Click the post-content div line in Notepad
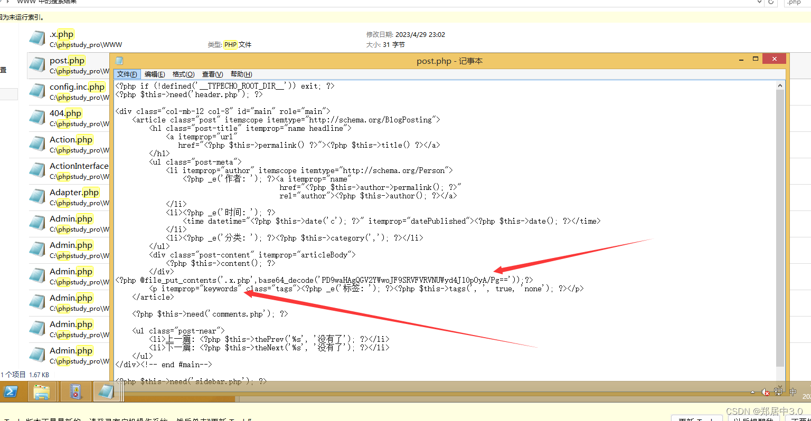The image size is (811, 421). [252, 255]
